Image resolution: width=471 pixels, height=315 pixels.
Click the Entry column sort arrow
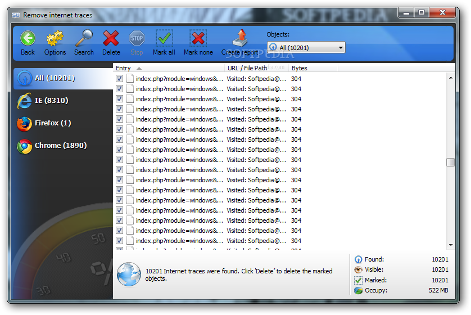[x=139, y=69]
